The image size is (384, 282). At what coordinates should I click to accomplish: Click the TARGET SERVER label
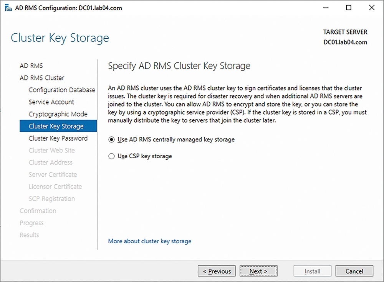(345, 32)
